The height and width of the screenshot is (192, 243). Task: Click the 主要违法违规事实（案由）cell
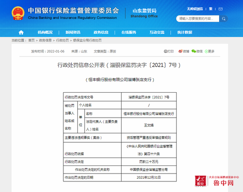[x=92, y=138]
